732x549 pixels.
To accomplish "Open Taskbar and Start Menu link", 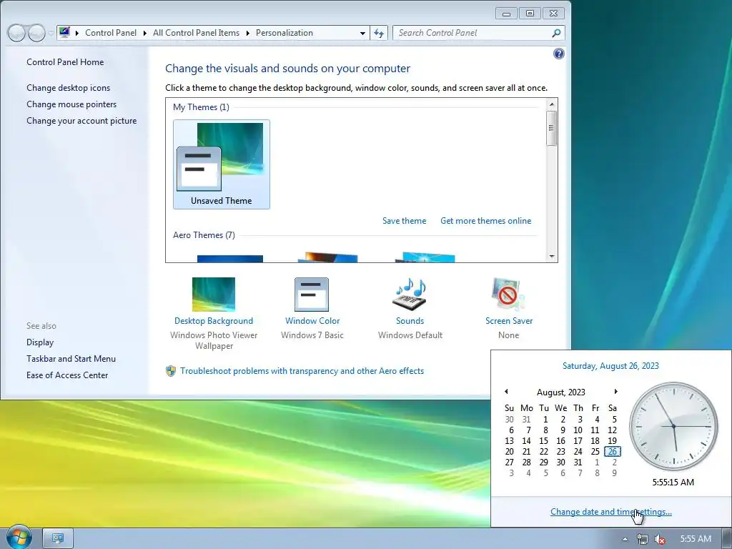I will [71, 359].
